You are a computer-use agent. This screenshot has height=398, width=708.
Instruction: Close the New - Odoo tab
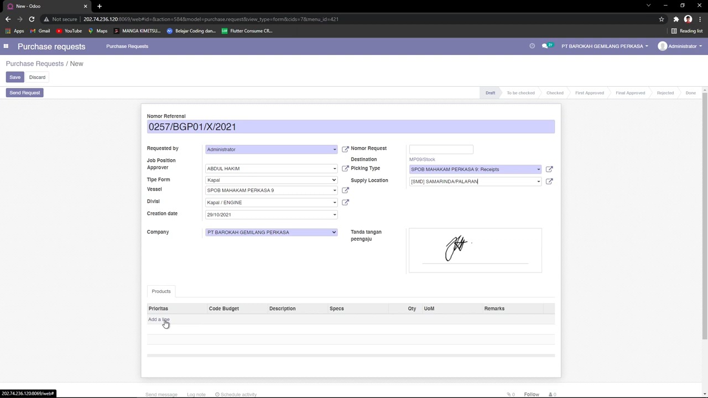(x=85, y=6)
